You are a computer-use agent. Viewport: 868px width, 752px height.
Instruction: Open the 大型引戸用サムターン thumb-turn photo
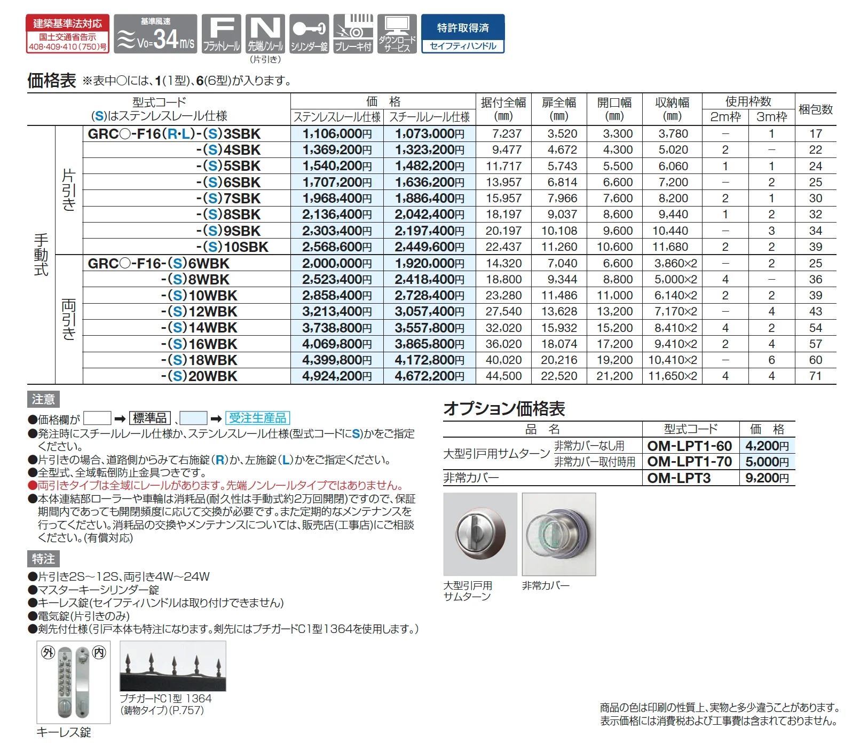click(x=480, y=534)
